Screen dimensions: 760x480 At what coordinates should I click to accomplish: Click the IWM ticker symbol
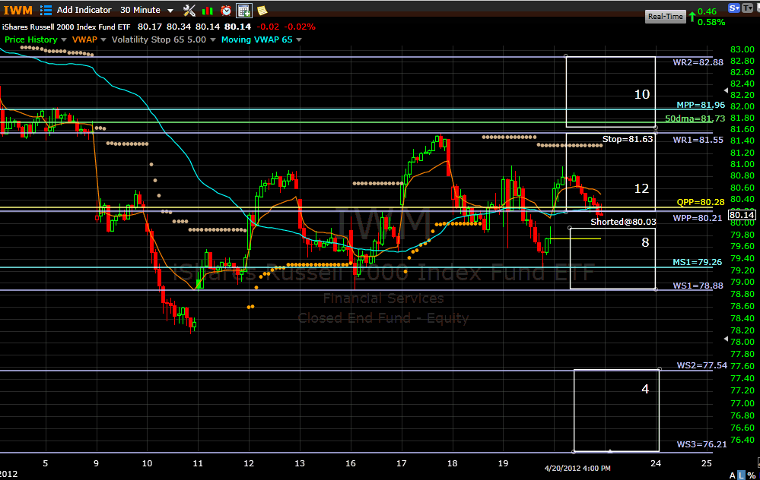pos(18,10)
